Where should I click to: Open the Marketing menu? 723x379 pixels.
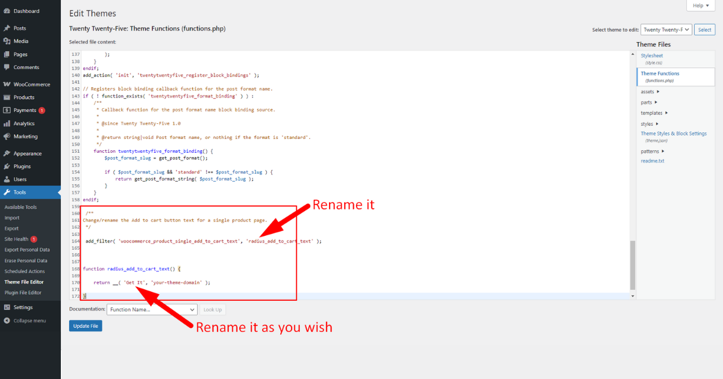30,137
